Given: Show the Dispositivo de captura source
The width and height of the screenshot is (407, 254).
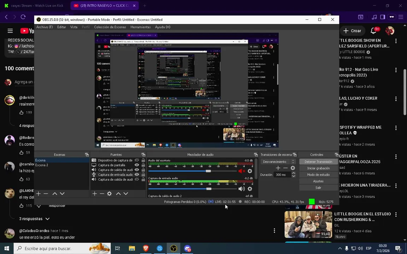Looking at the screenshot, I should pyautogui.click(x=136, y=160).
